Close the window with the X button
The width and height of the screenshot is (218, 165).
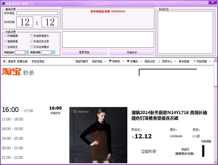(213, 2)
